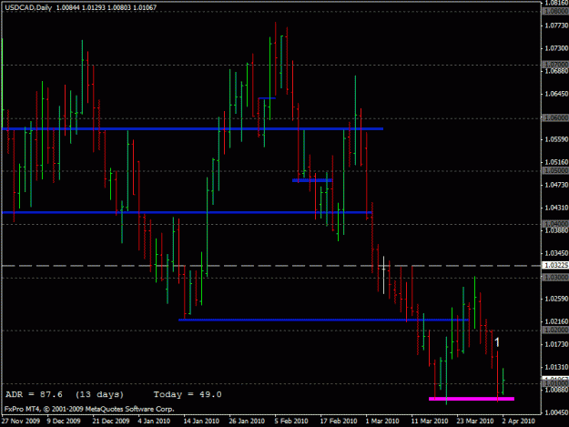Select the long blue line near 1.05800

[192, 128]
